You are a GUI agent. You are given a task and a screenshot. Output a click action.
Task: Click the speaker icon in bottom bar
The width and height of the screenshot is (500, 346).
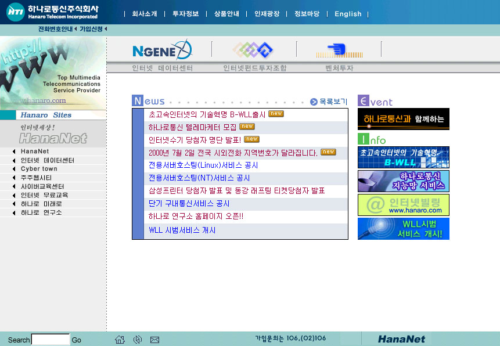click(138, 340)
